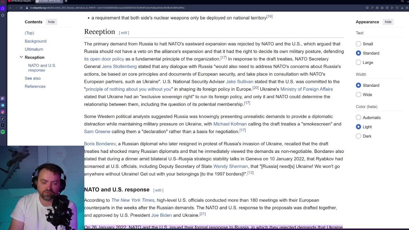Open the Jens Stoltenberg link
Viewport: 409px width, 230px height.
(119, 66)
